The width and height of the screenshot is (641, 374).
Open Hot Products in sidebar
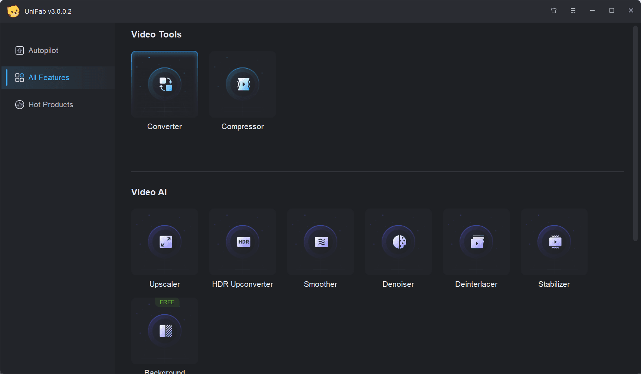tap(58, 105)
